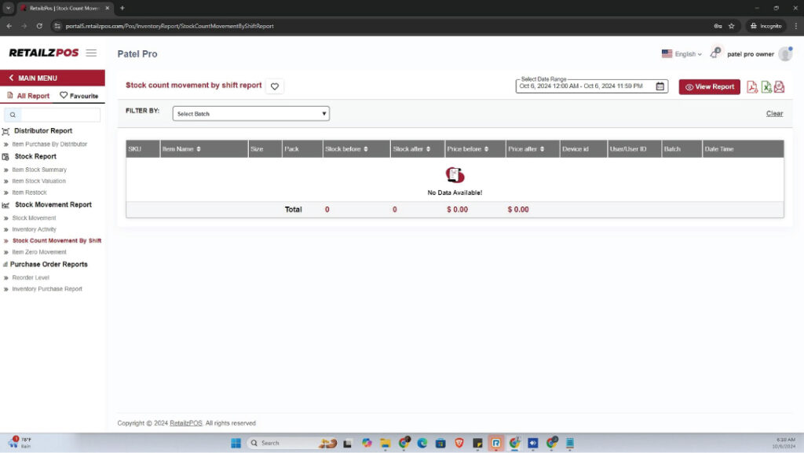Click the user profile avatar

tap(785, 54)
